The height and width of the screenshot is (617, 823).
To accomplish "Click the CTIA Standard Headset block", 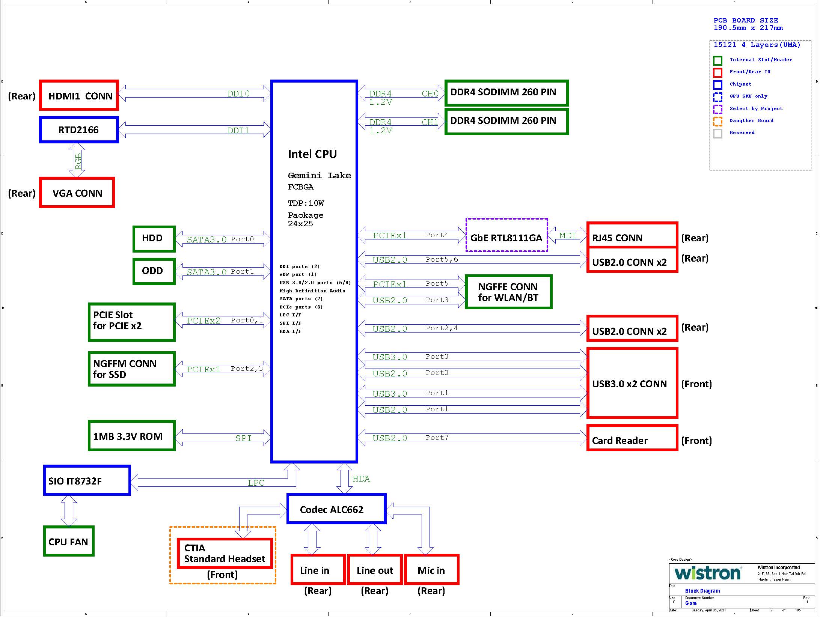I will coord(225,554).
